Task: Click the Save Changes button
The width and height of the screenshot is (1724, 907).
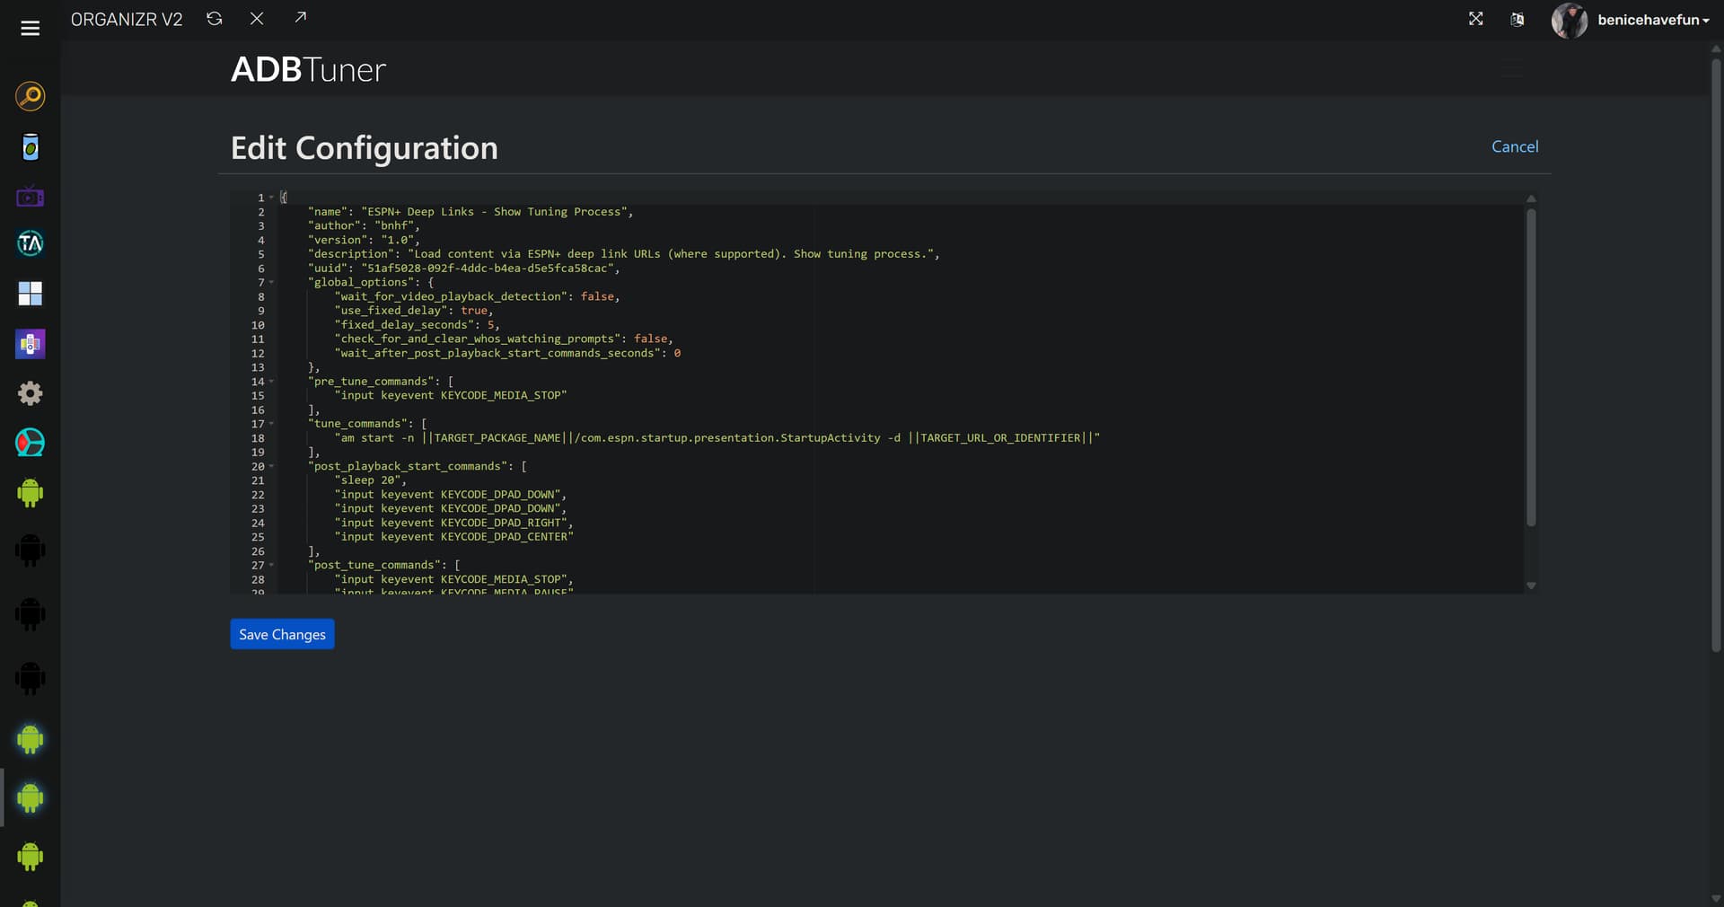Action: 282,634
